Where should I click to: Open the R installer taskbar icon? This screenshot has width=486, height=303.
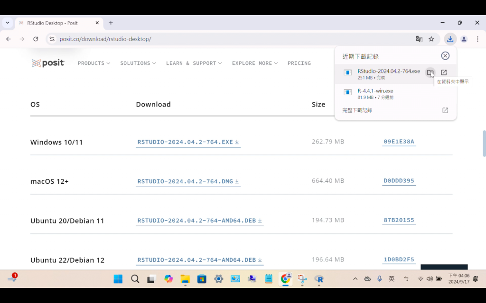click(x=319, y=279)
